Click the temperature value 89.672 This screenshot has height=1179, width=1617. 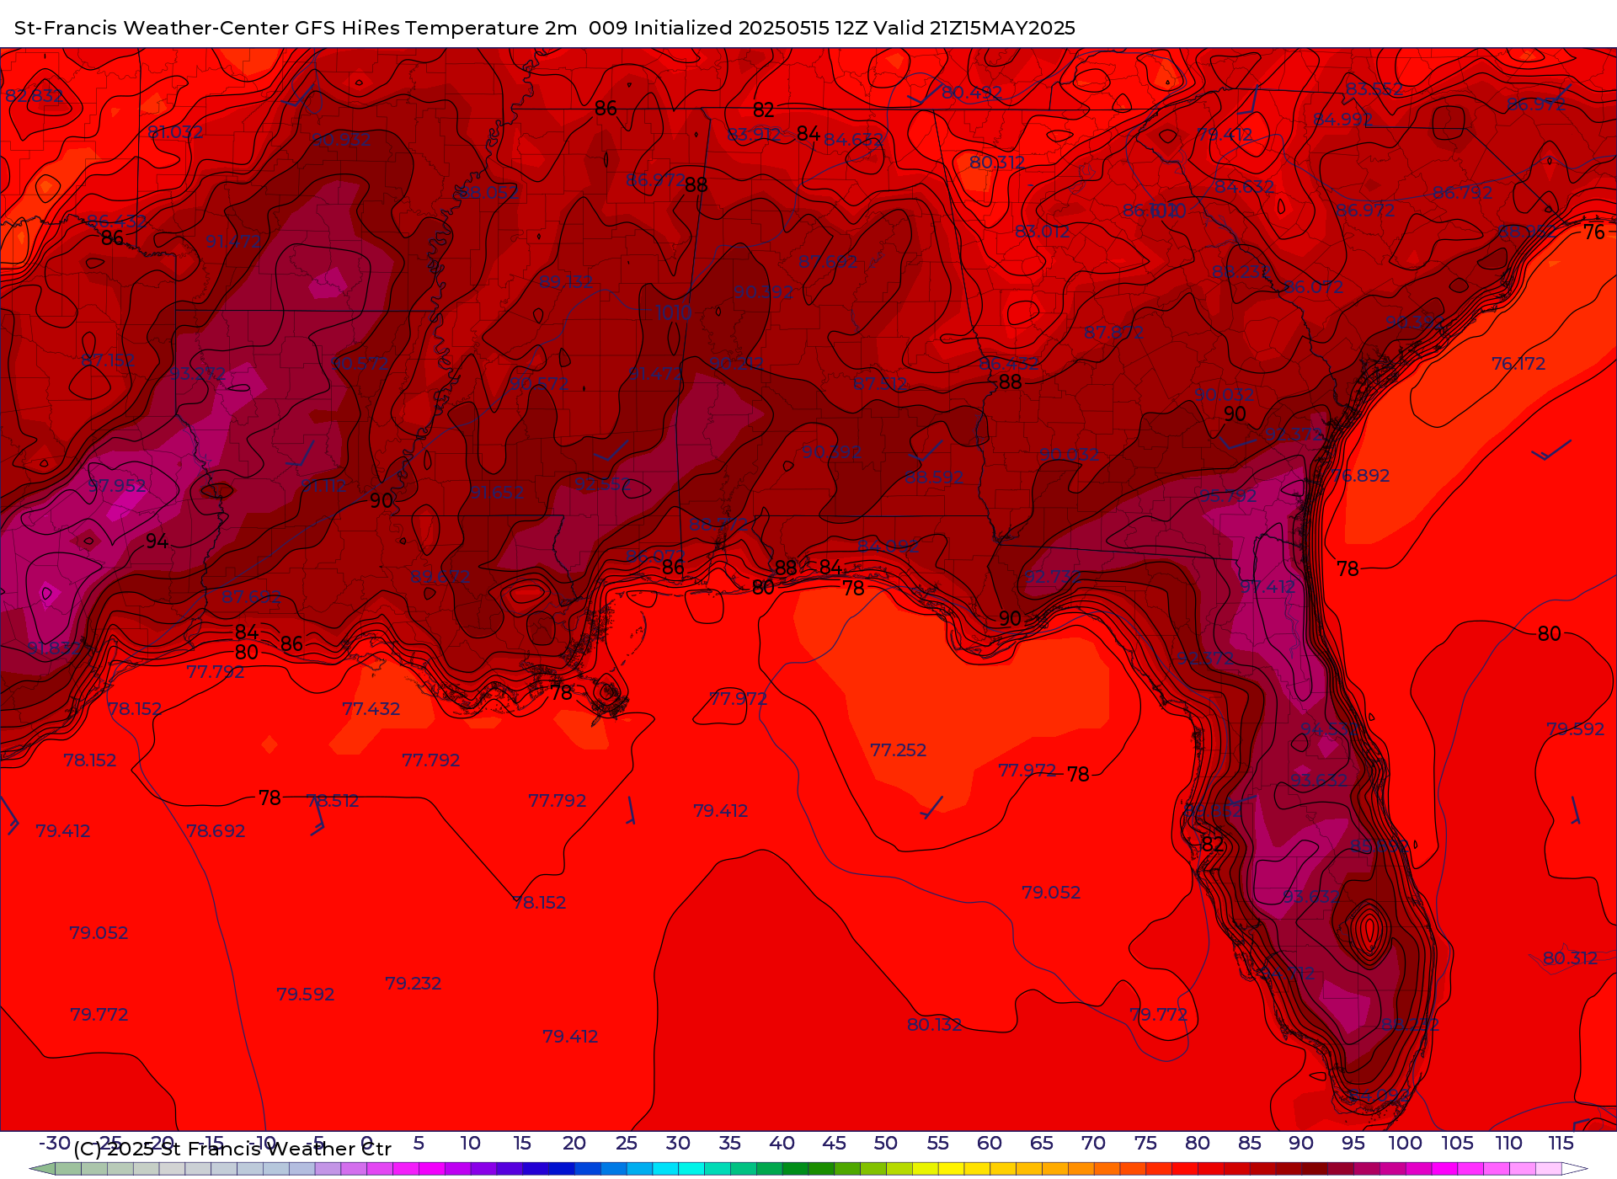(440, 577)
